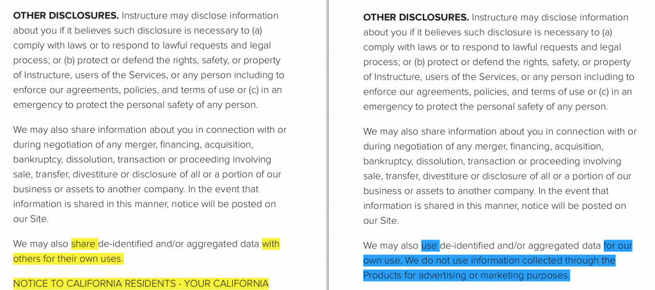655x290 pixels.
Task: Click the highlighted "own use. We do not use information" line
Action: click(x=489, y=261)
